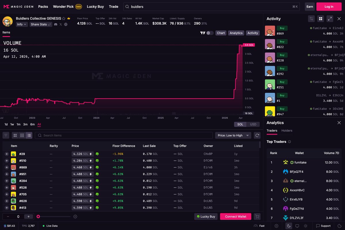345x230 pixels.
Task: Set chart range to 1w
Action: click(x=12, y=124)
